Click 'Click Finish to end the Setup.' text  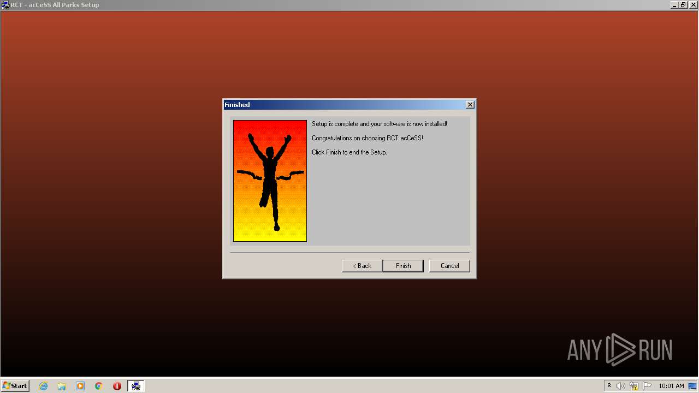click(x=349, y=152)
